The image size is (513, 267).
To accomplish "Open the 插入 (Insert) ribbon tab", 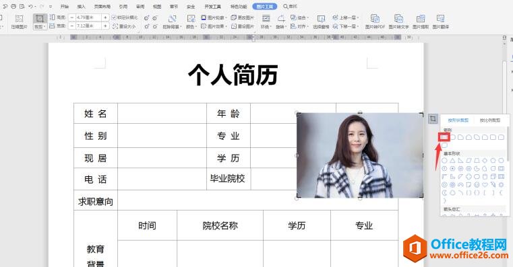I will (81, 6).
